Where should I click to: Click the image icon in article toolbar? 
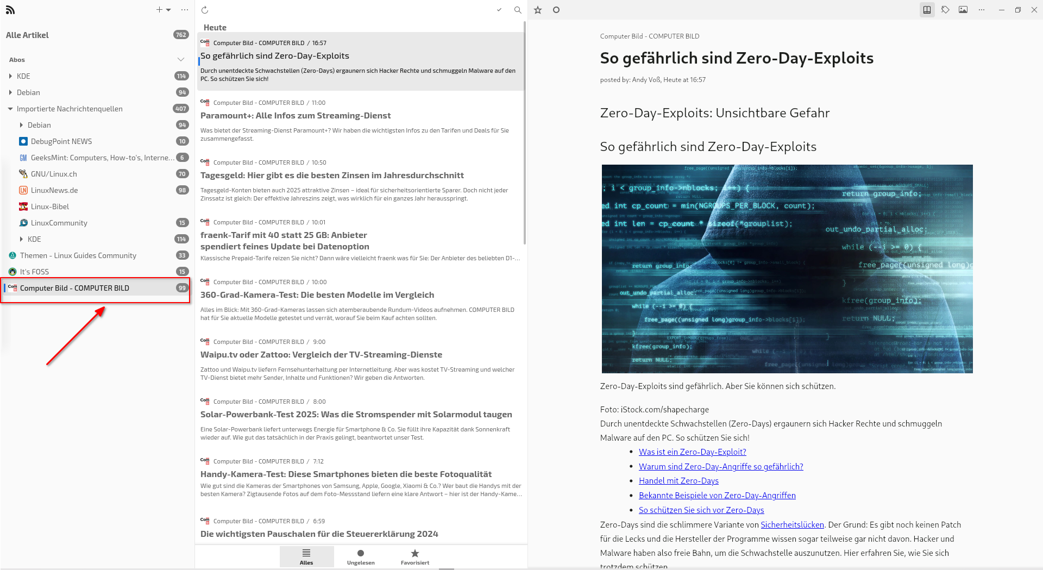pyautogui.click(x=963, y=10)
